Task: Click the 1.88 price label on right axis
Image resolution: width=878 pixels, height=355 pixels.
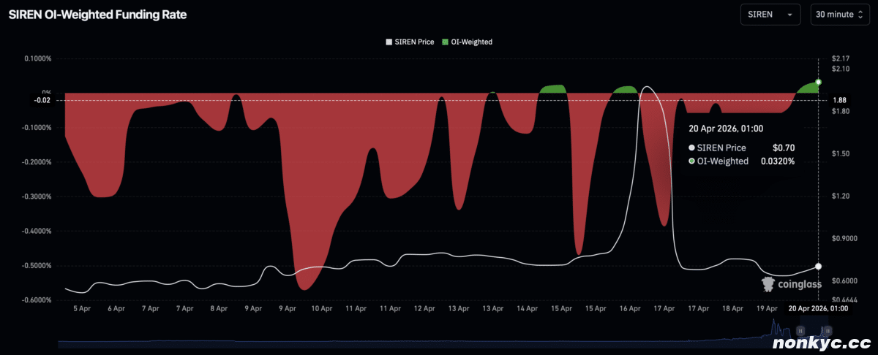Action: click(839, 100)
